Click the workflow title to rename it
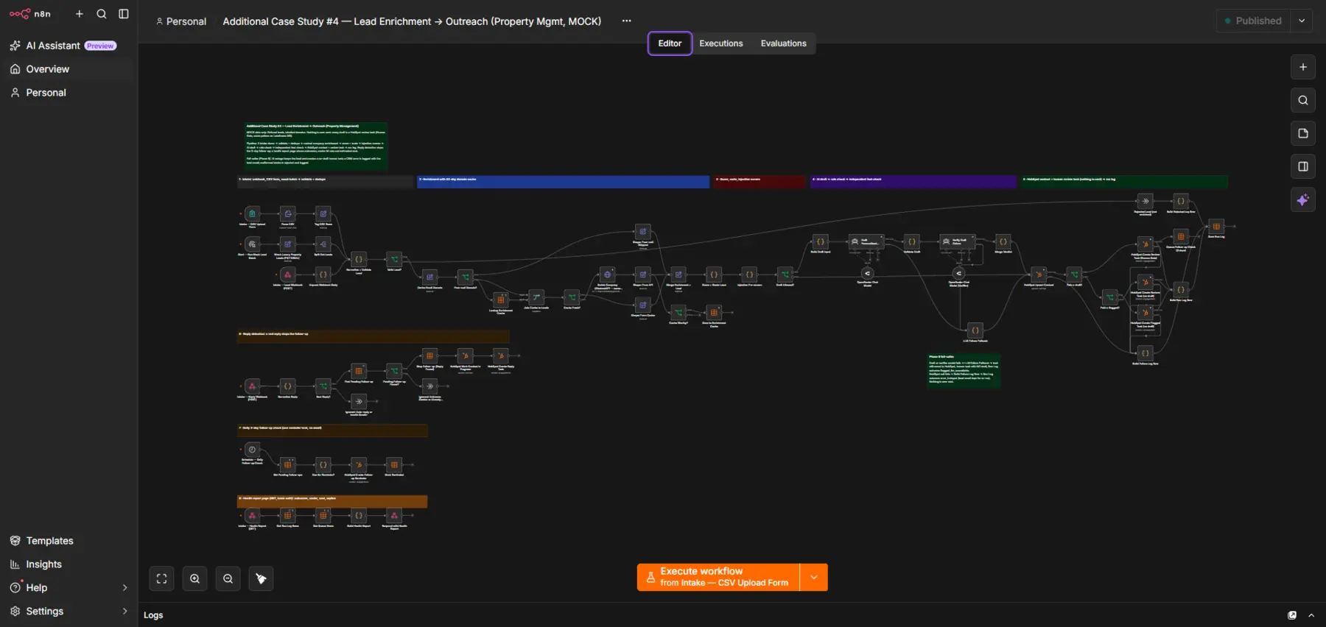Viewport: 1326px width, 627px height. [x=412, y=21]
